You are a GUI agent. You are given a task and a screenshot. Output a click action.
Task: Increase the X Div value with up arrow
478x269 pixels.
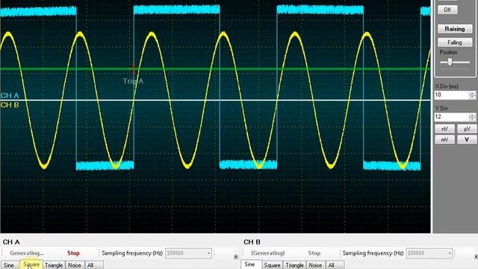pos(472,93)
